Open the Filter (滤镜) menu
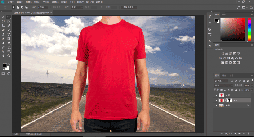254x137 pixels. [x=64, y=2]
